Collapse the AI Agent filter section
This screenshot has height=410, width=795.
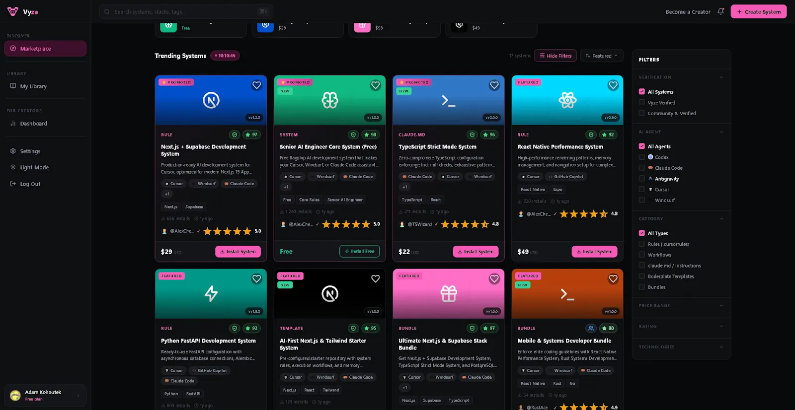(x=721, y=132)
